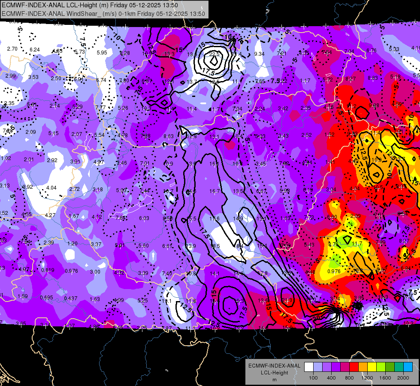Click the LCL-Height (m) title line

(90, 5)
